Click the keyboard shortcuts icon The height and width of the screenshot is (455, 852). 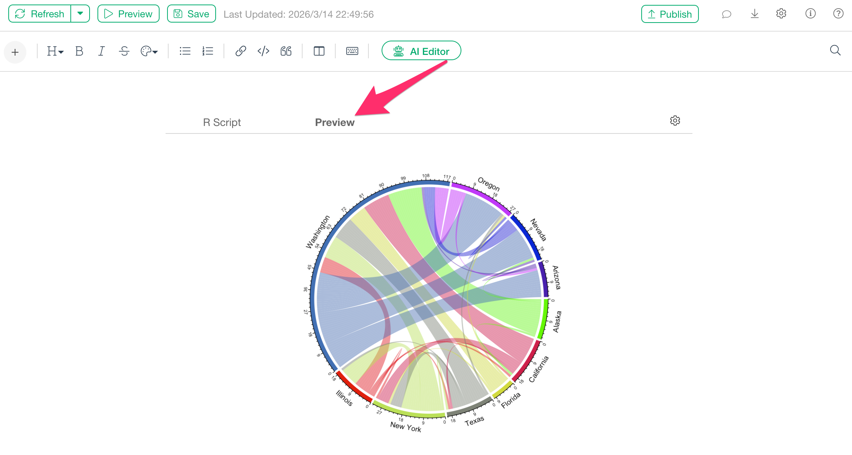352,51
